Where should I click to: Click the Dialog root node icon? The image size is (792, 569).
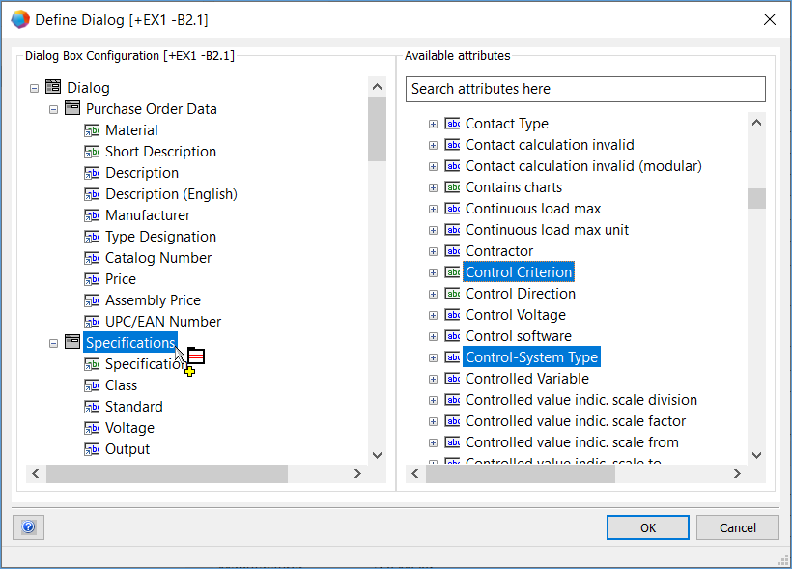click(x=53, y=88)
